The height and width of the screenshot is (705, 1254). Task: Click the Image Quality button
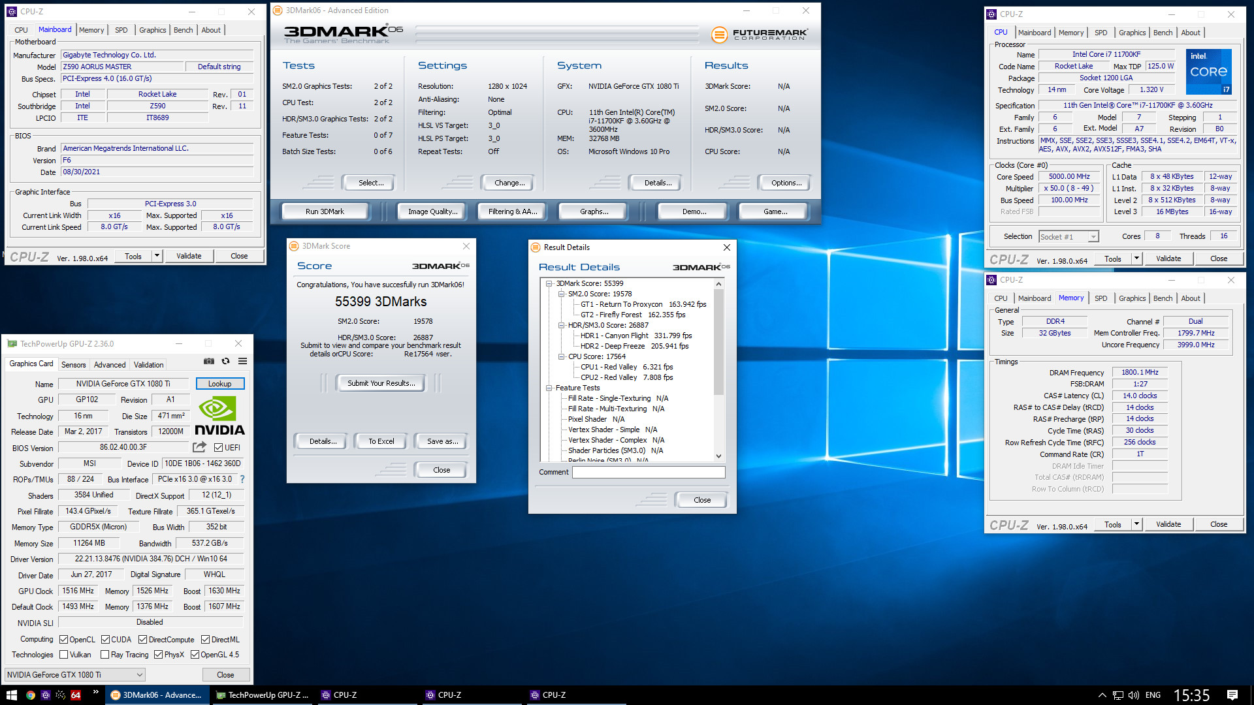tap(432, 211)
